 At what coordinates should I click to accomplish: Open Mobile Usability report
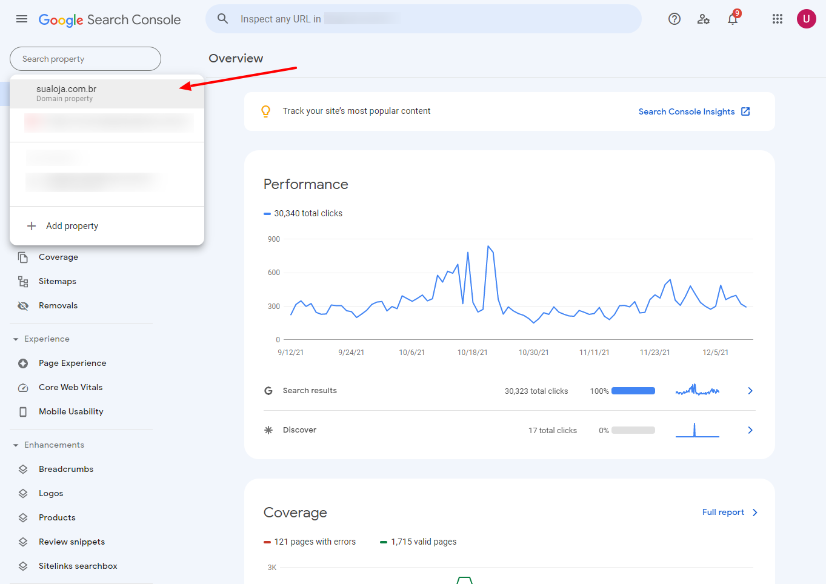point(71,411)
